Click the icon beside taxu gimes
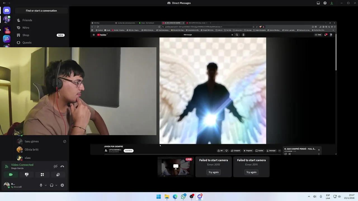 coord(65,142)
